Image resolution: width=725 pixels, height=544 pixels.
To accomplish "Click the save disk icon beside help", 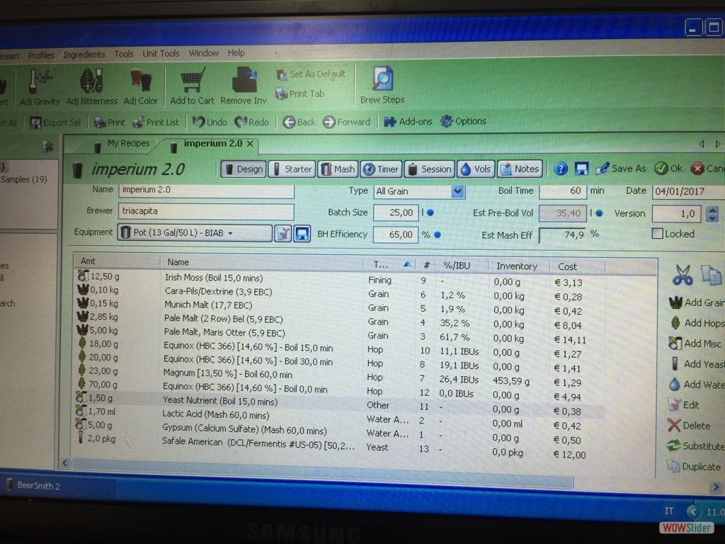I will coord(581,169).
